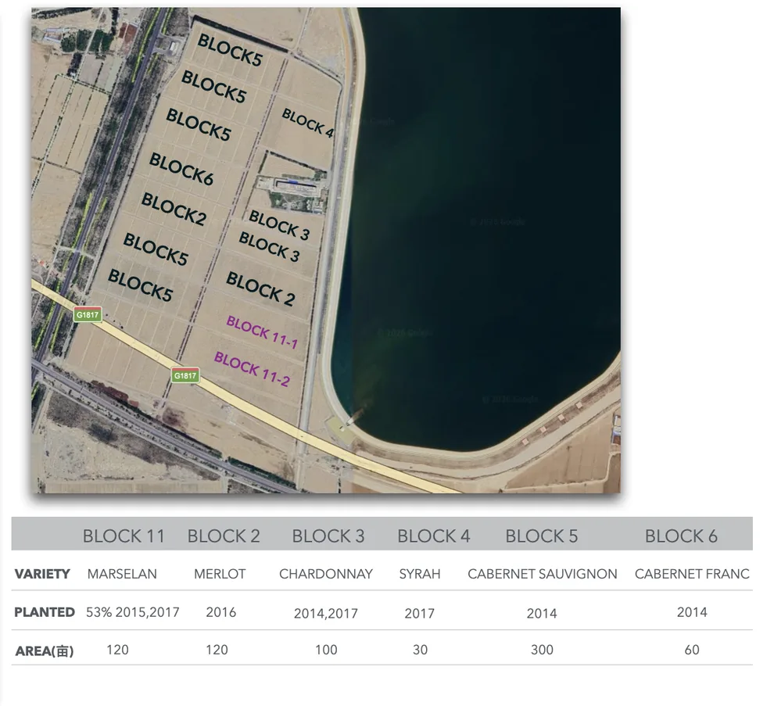Screen dimensions: 781x706
Task: Click the '2014,2017' planted cell
Action: pos(326,614)
